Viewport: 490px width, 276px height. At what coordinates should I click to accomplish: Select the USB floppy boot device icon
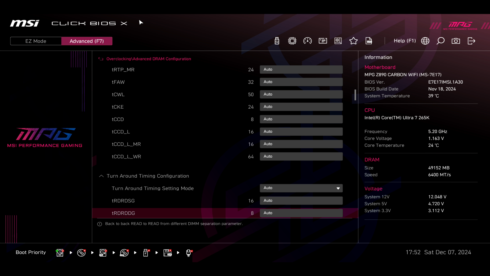168,253
